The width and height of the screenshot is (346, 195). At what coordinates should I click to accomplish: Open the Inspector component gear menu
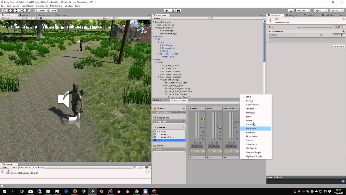pyautogui.click(x=344, y=19)
